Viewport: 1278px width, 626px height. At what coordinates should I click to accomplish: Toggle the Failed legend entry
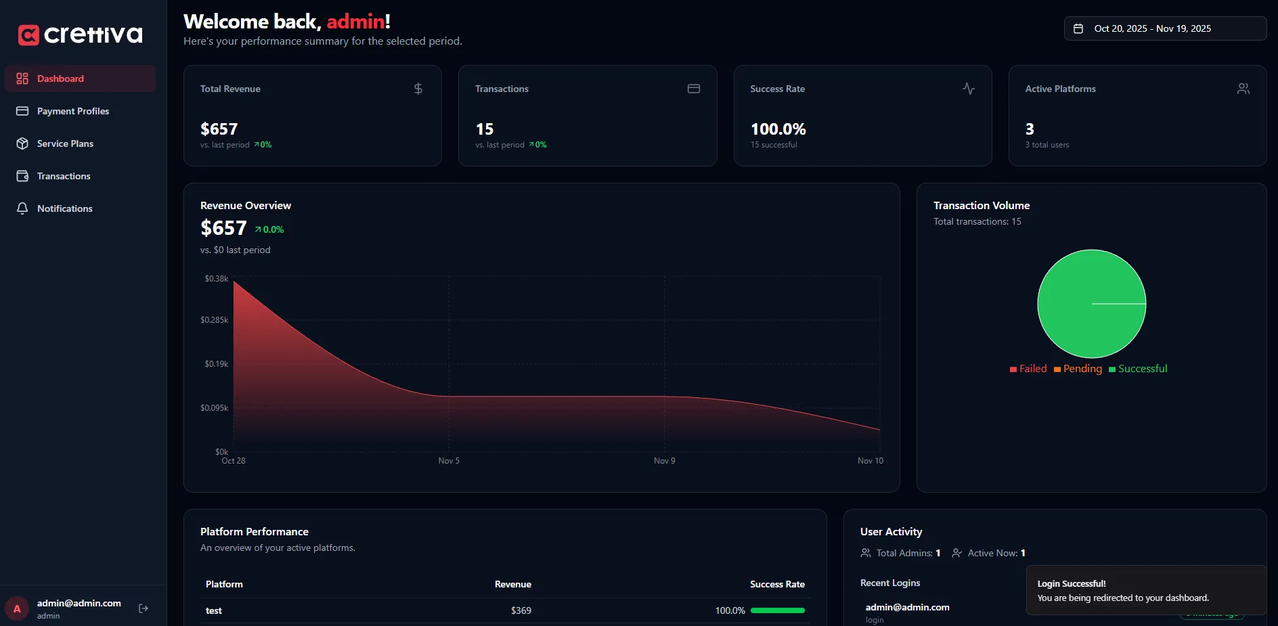[x=1028, y=369]
